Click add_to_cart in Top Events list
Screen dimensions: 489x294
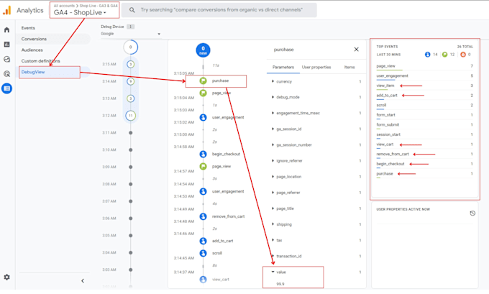pos(388,95)
